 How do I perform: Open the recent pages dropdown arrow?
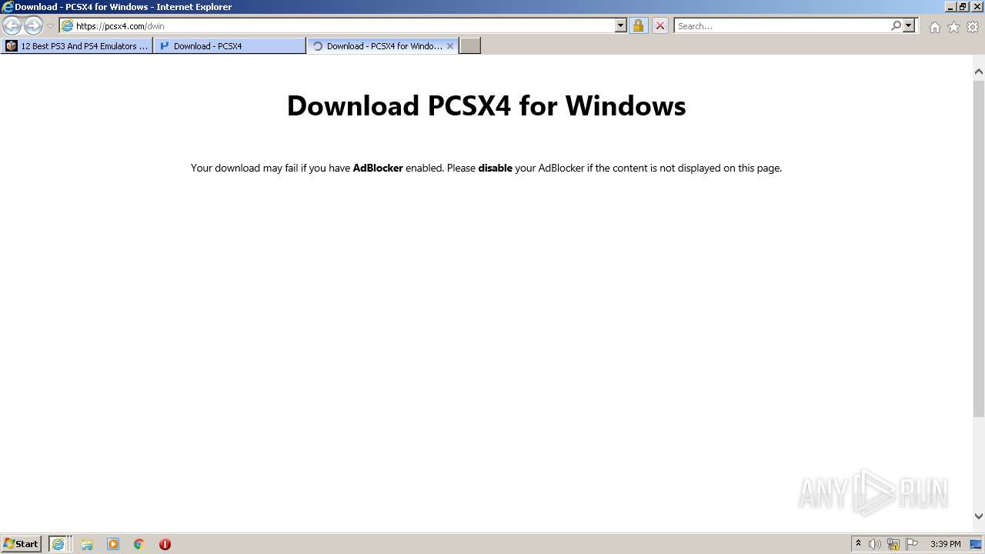click(x=51, y=26)
